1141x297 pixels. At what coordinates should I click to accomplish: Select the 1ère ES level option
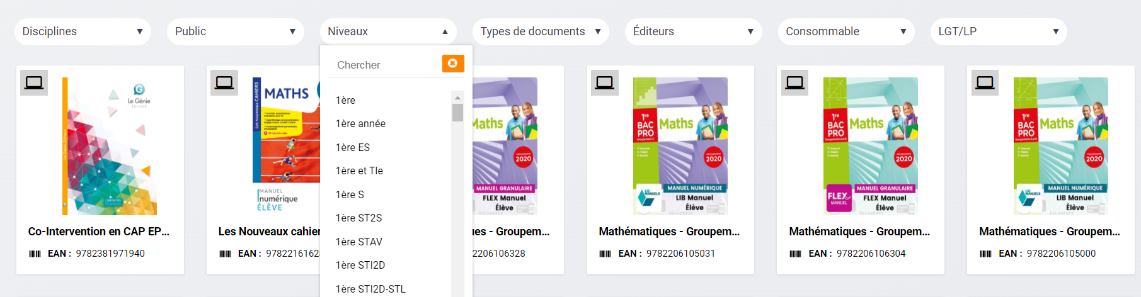coord(353,147)
